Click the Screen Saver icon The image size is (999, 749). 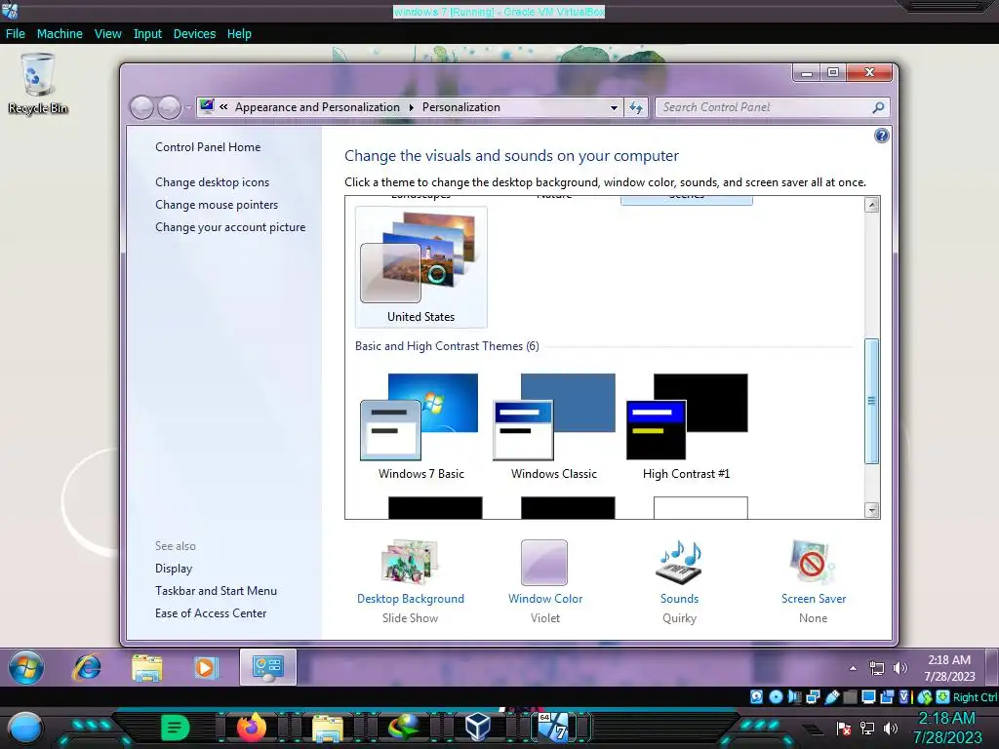813,563
